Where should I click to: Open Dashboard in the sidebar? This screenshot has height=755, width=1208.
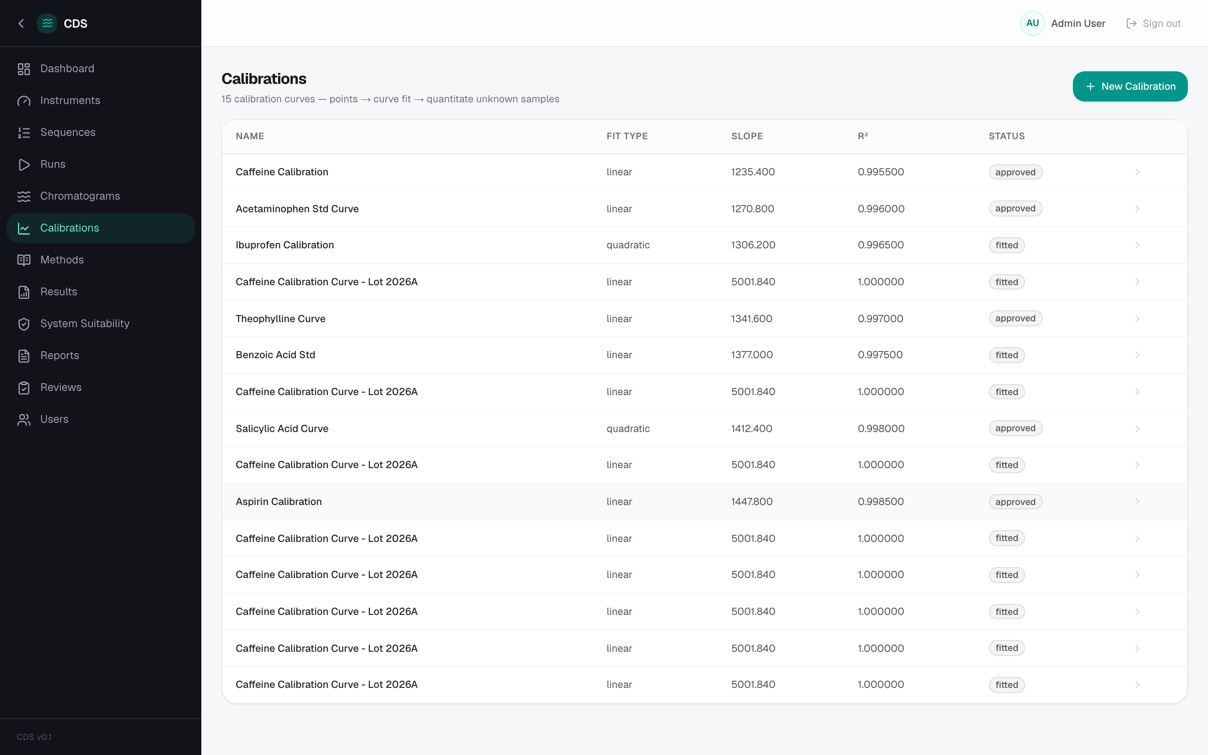tap(100, 69)
